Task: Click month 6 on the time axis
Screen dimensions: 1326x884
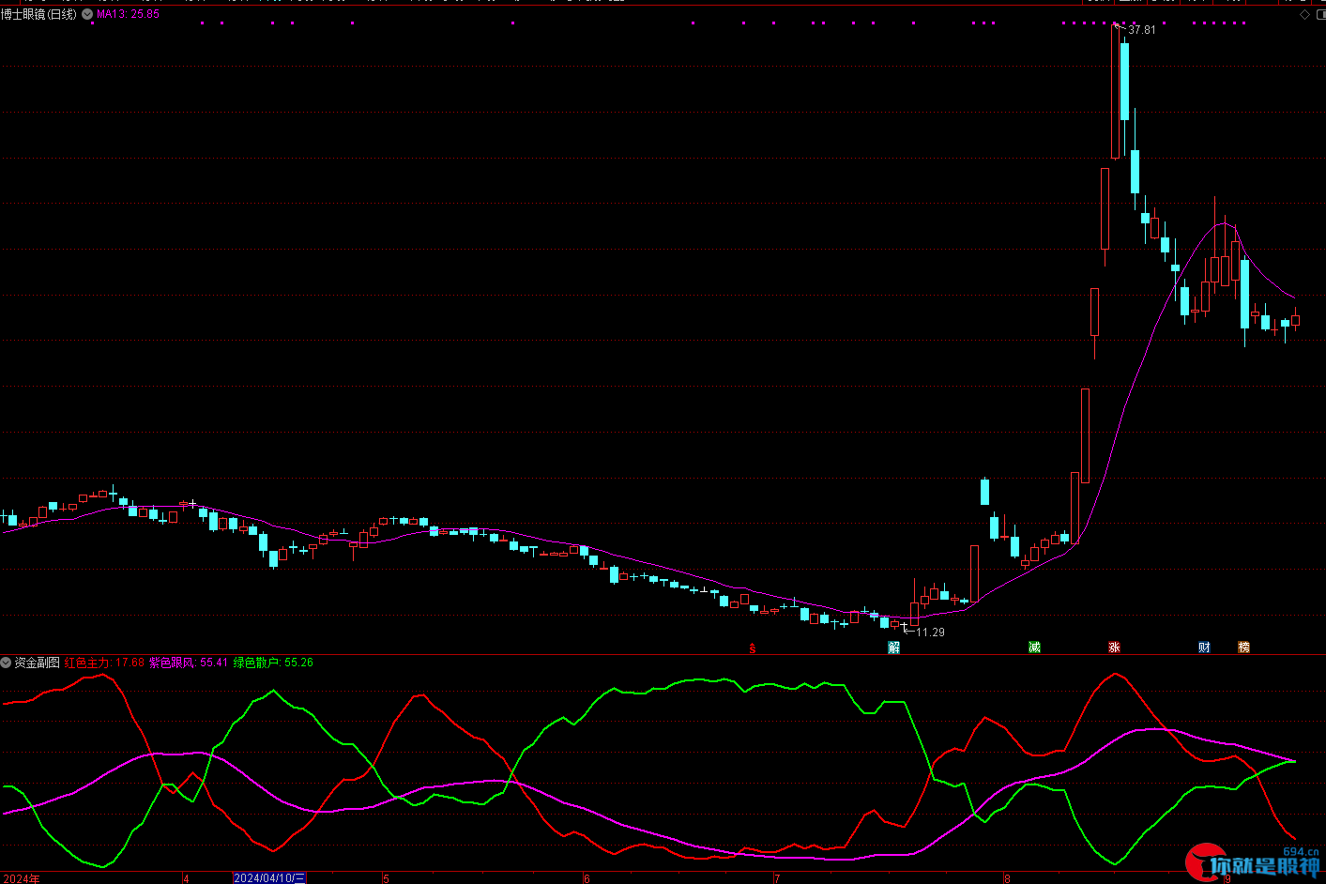Action: tap(587, 879)
